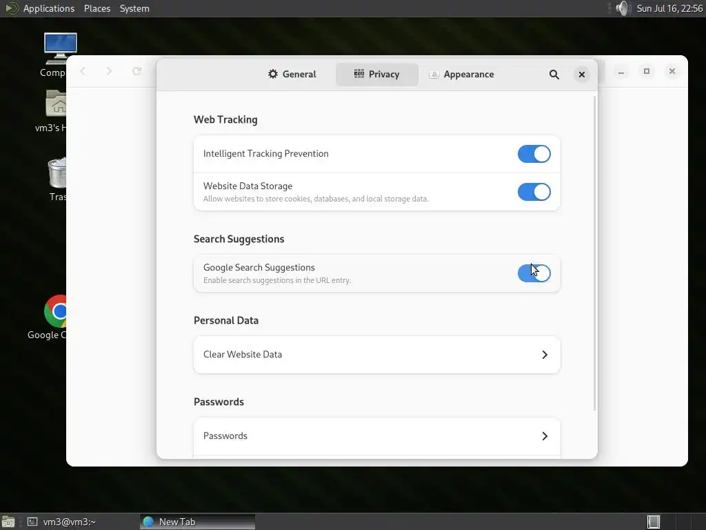Reload the page with refresh icon

pos(137,71)
